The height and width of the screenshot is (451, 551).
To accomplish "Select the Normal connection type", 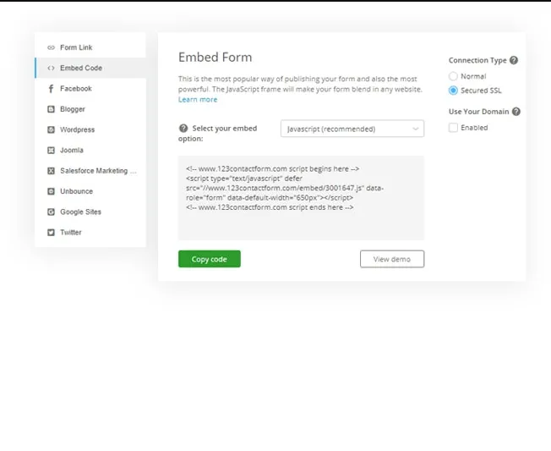I will [x=453, y=76].
